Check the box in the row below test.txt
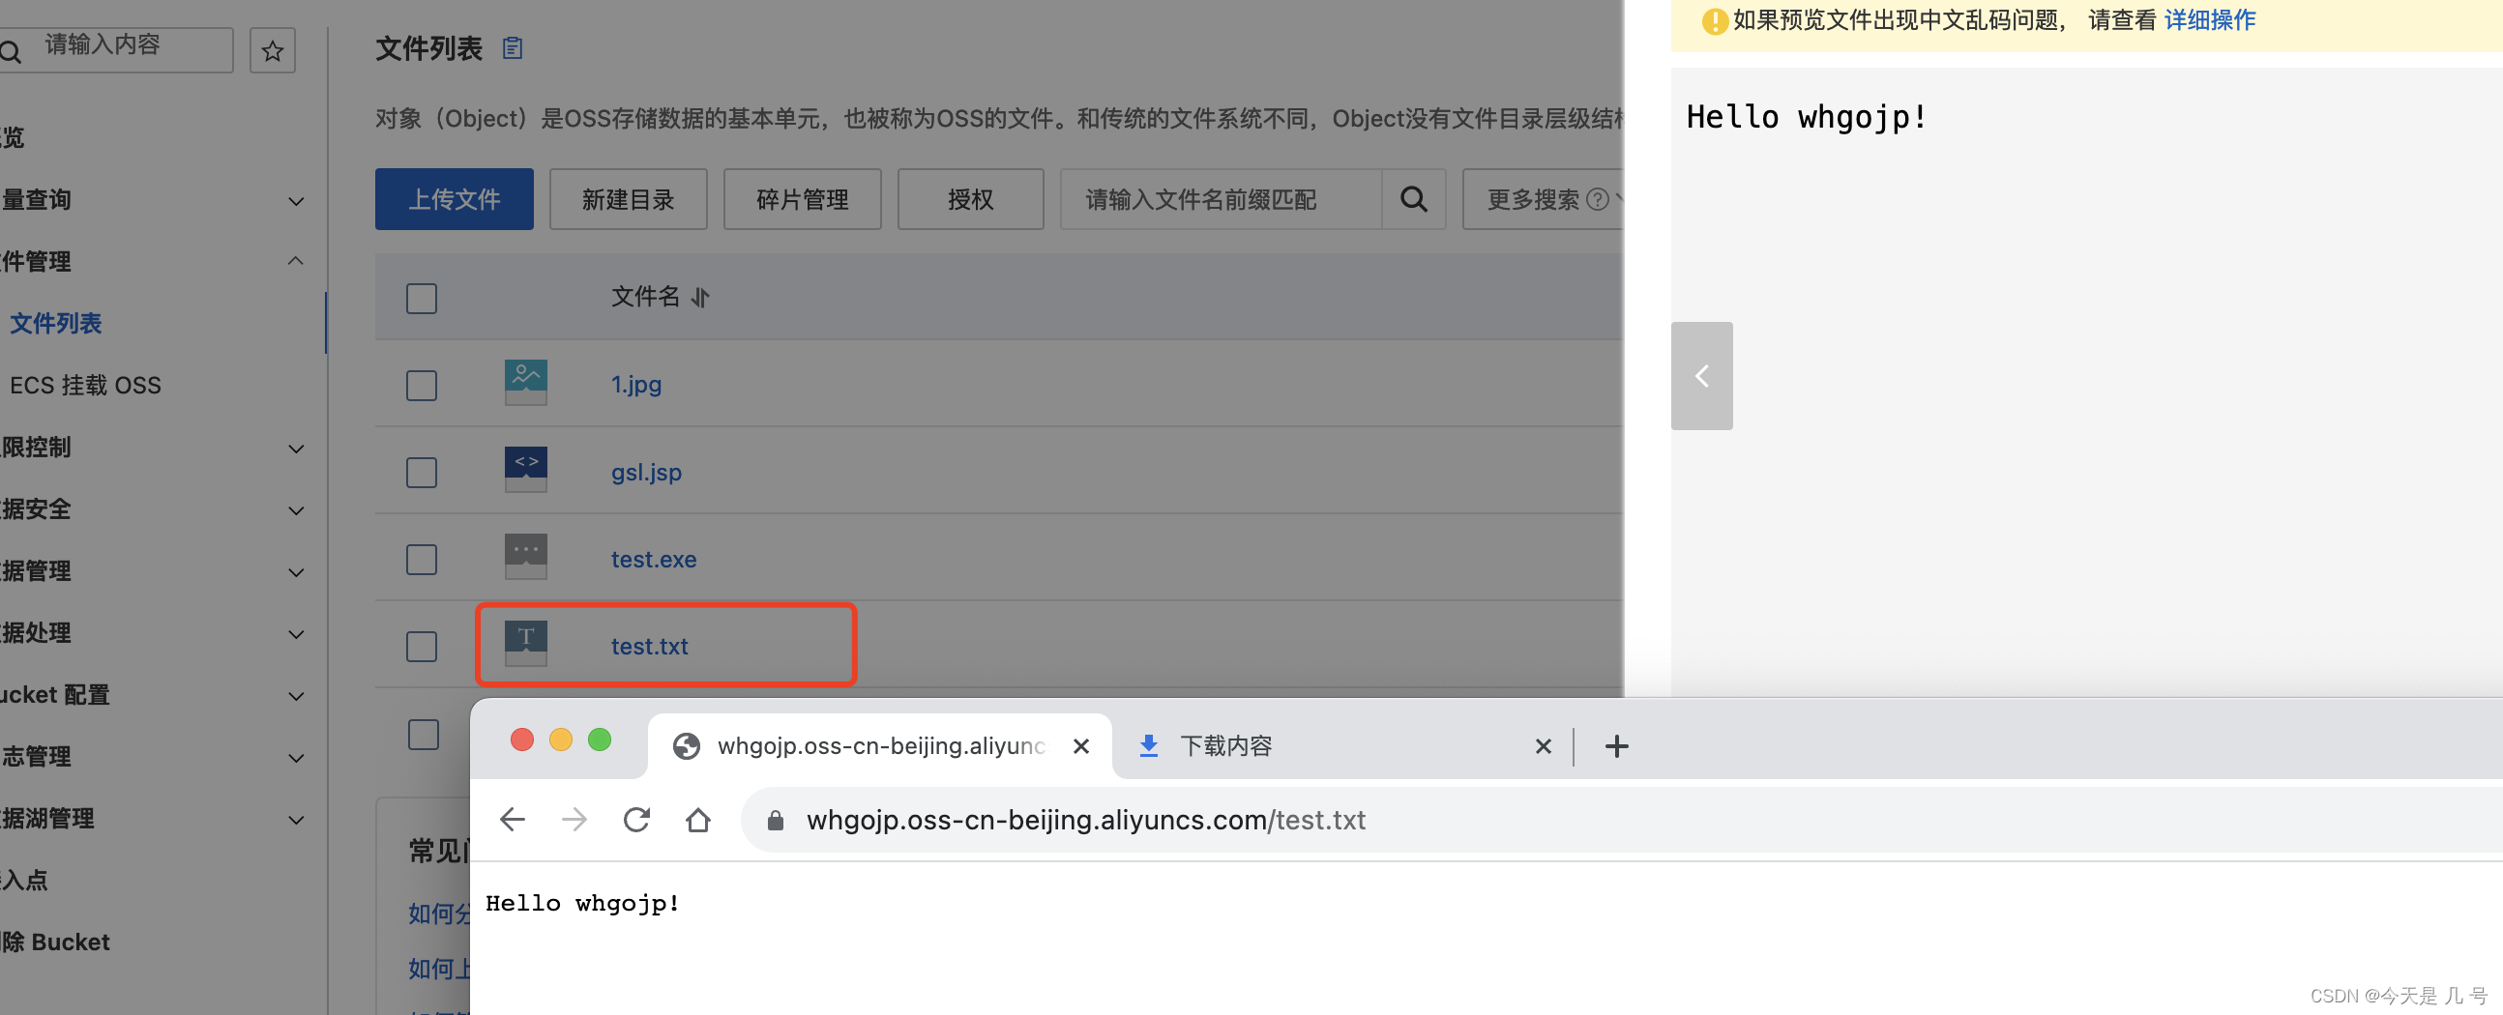2503x1015 pixels. pos(424,735)
